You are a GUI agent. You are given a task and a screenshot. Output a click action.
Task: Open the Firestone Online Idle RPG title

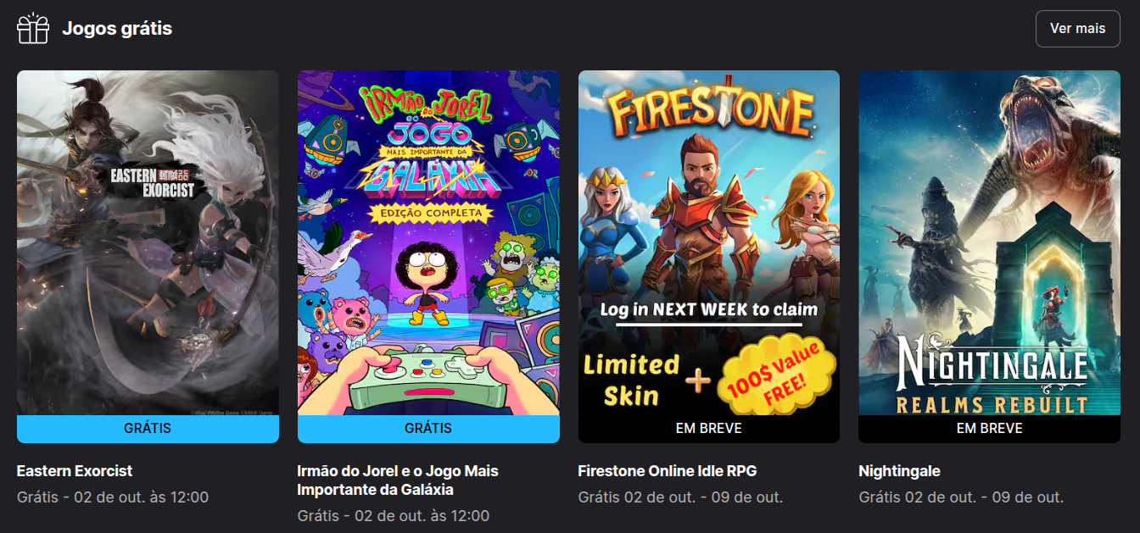[x=668, y=471]
